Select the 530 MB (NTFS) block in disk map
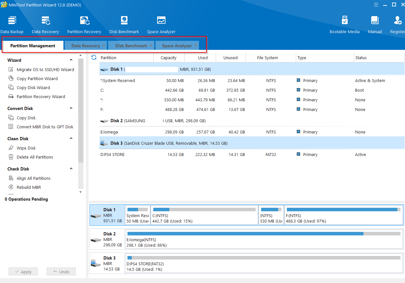 coord(271,215)
